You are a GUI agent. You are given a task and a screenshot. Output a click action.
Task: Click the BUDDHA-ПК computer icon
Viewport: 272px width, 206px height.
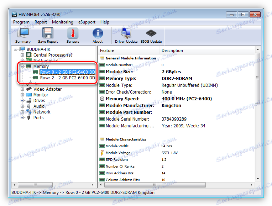click(x=22, y=49)
